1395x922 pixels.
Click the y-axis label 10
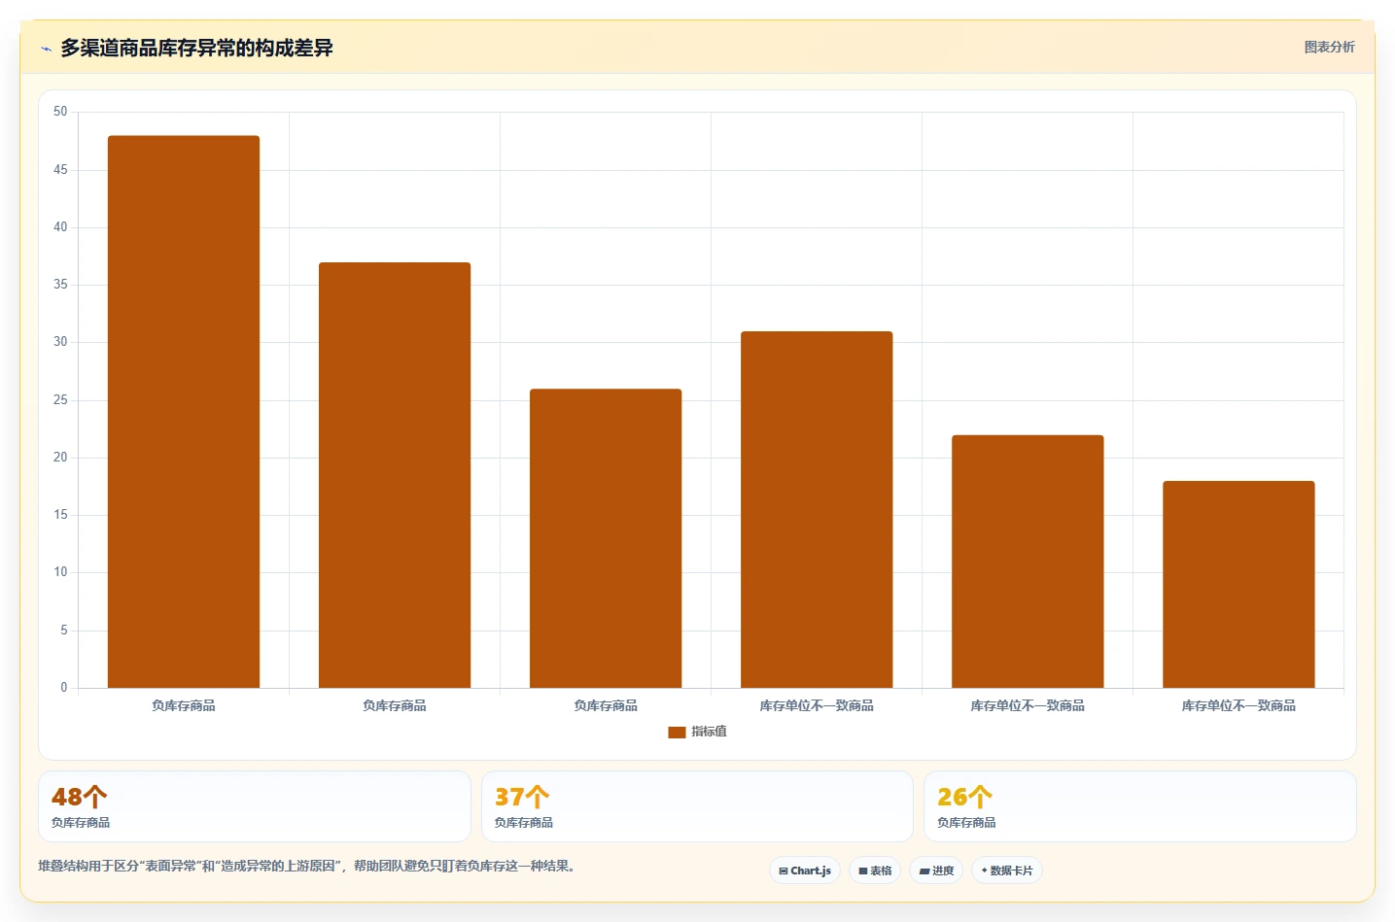click(60, 572)
